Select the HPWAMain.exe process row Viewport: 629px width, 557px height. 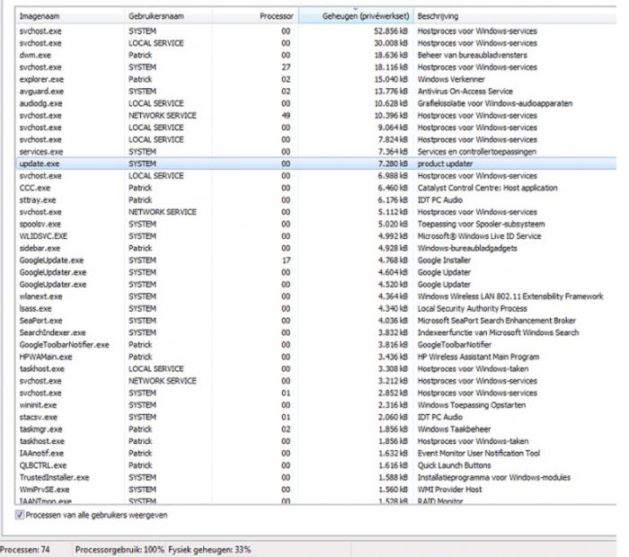tap(315, 357)
